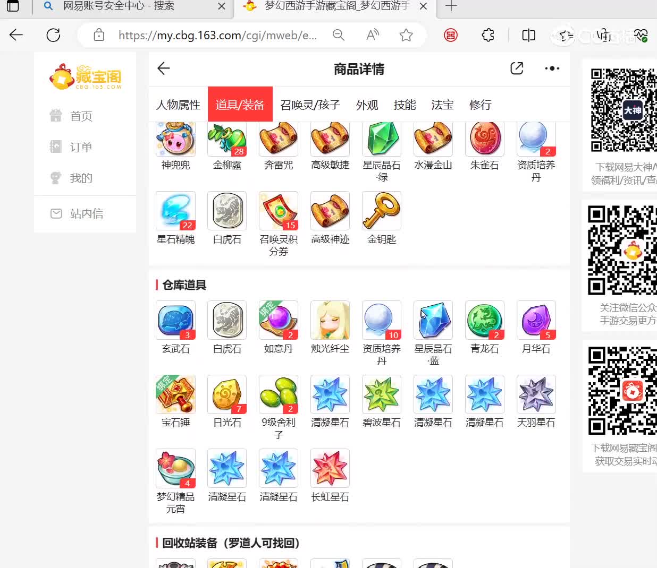
Task: Select the 长虹星石 red star icon
Action: (x=330, y=468)
